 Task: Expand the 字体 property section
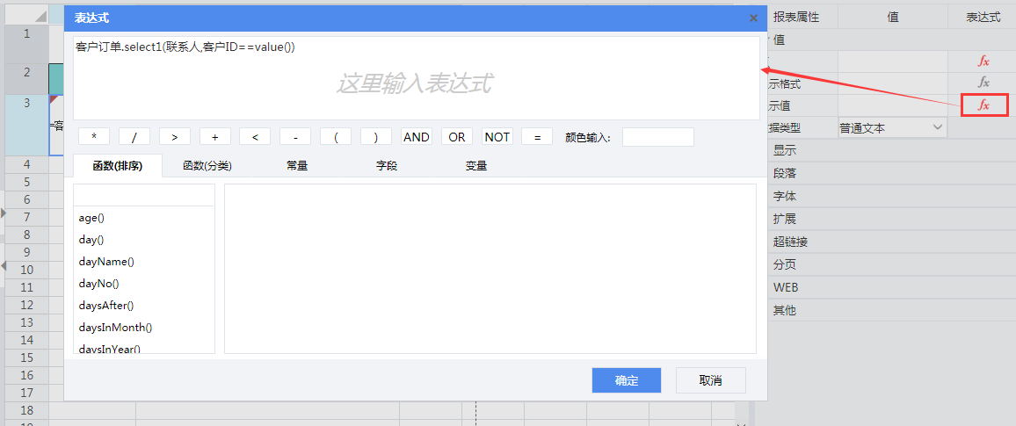point(785,197)
